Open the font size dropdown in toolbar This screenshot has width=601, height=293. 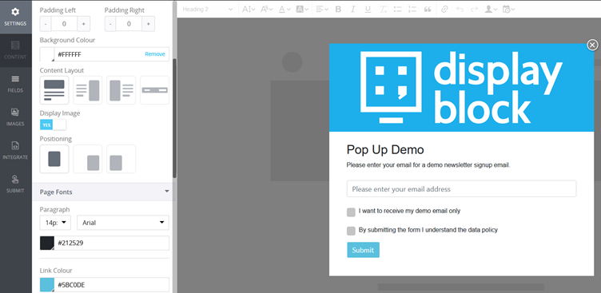pos(249,10)
